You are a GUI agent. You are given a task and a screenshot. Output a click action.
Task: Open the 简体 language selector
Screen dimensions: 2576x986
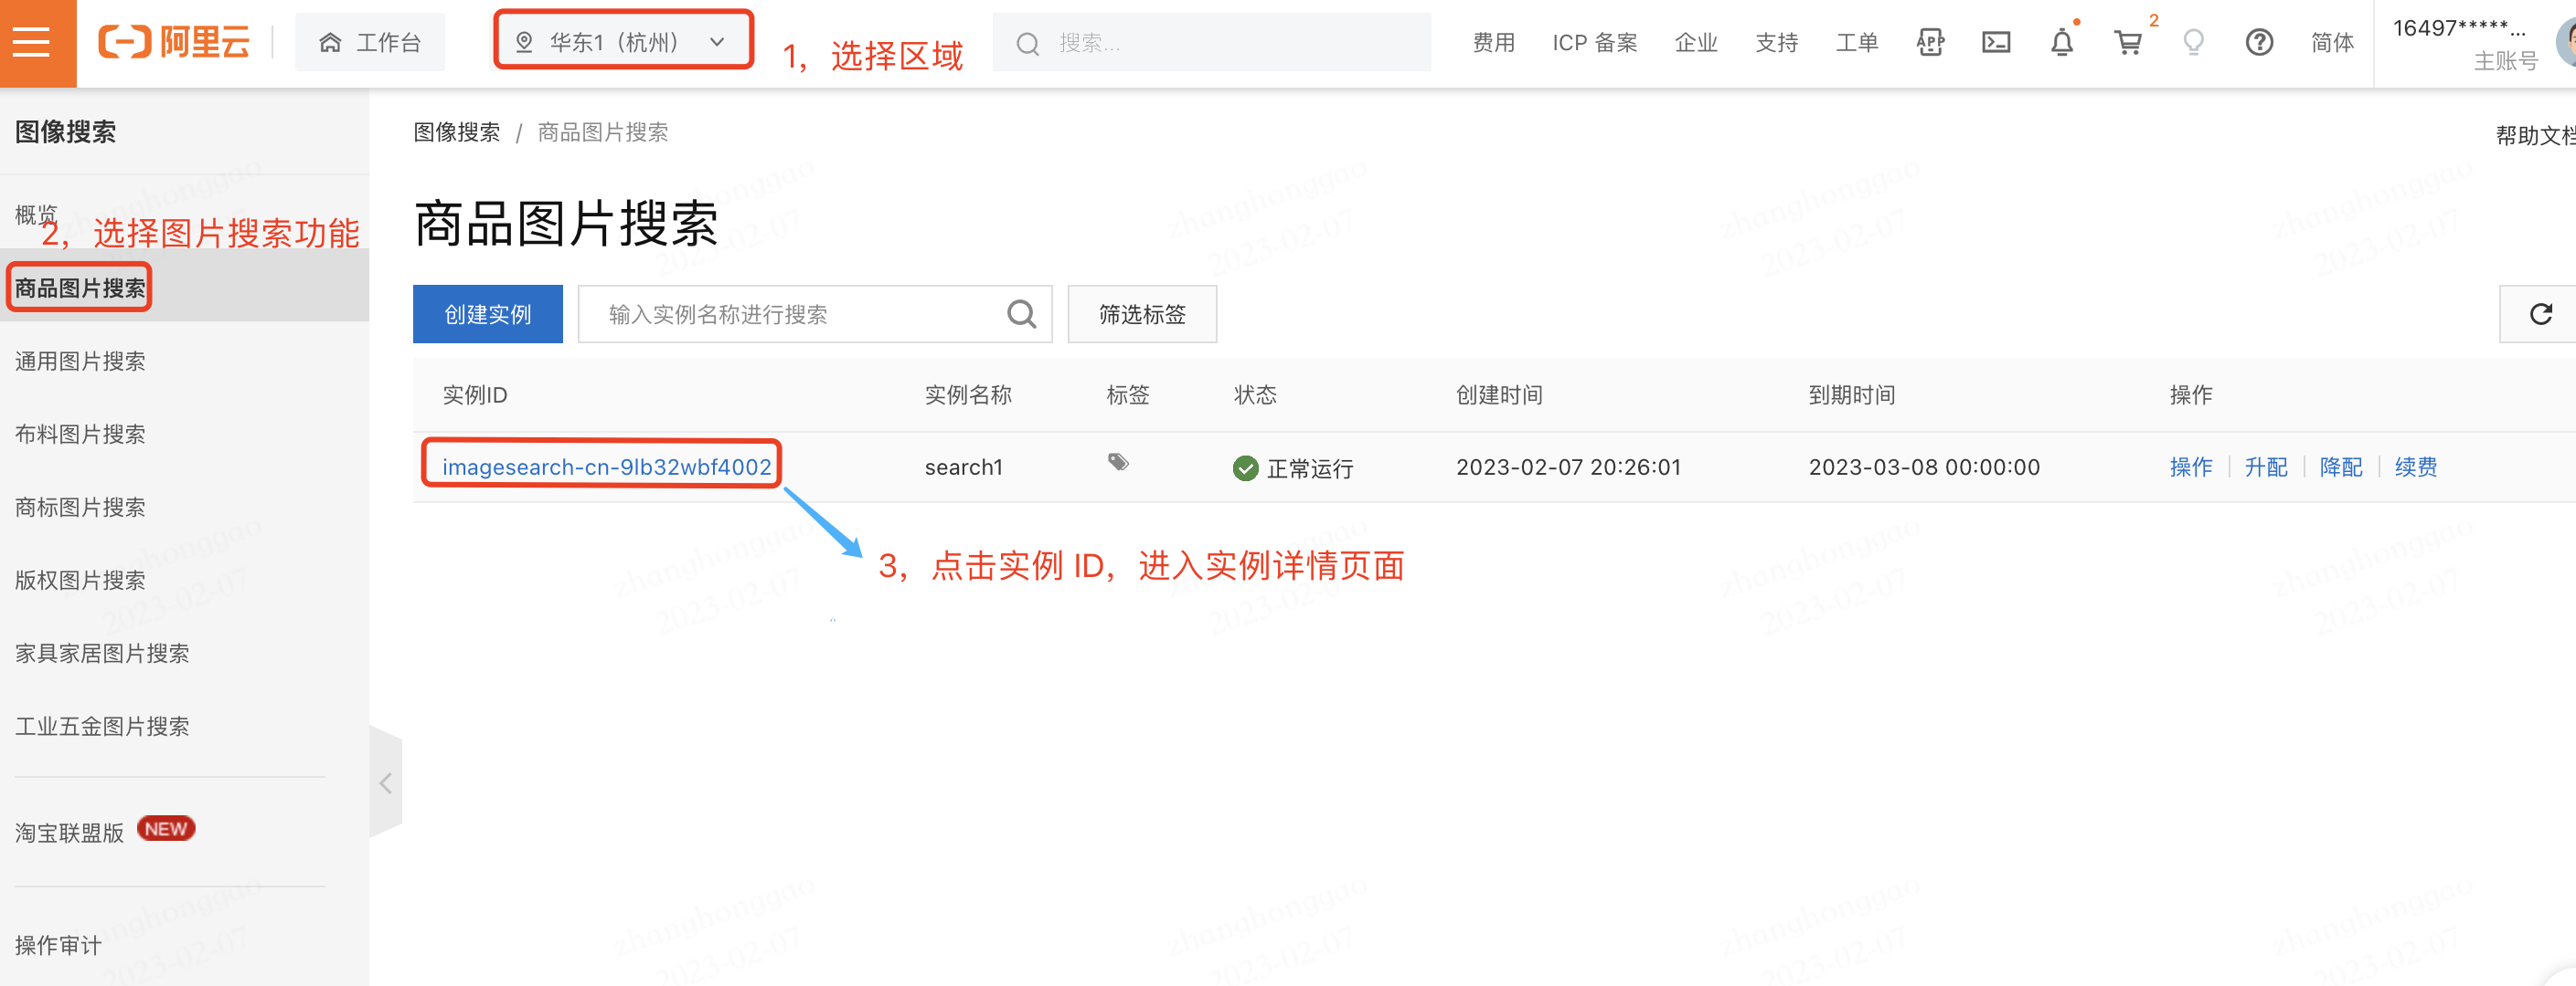pos(2331,42)
